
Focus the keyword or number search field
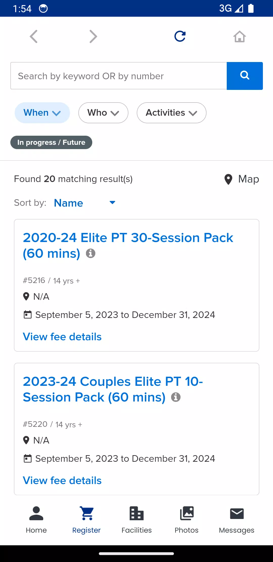(x=119, y=76)
